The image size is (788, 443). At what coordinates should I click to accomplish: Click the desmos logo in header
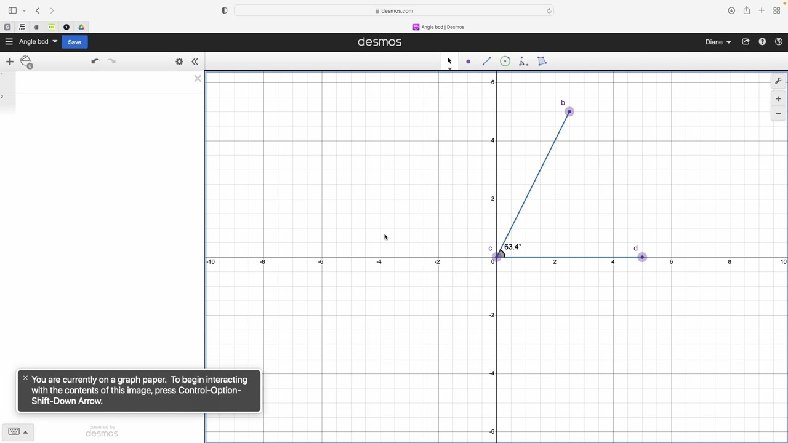pos(379,42)
